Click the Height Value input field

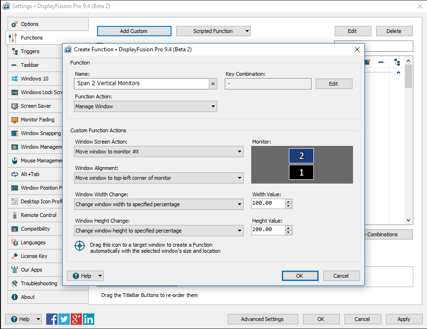pos(269,230)
